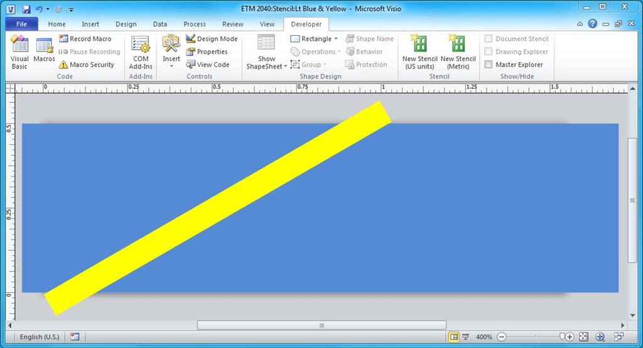
Task: Open Visio Help question mark icon
Action: 592,24
